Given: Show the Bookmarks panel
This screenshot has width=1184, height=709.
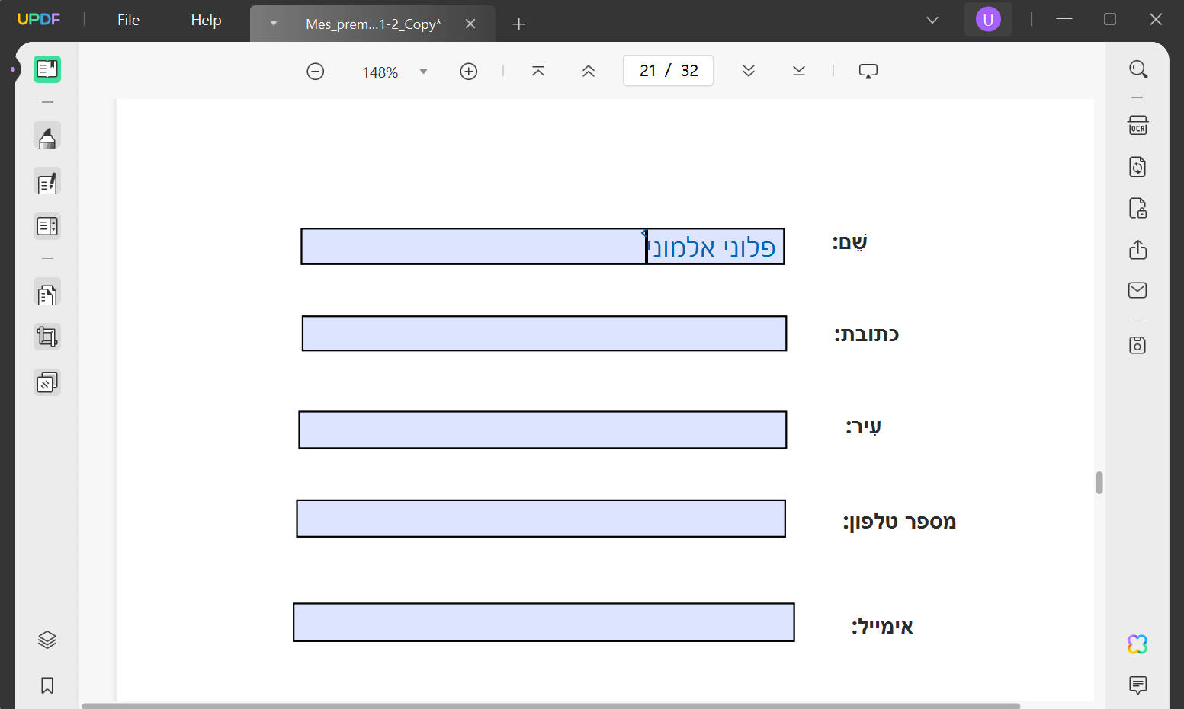Looking at the screenshot, I should (x=47, y=686).
